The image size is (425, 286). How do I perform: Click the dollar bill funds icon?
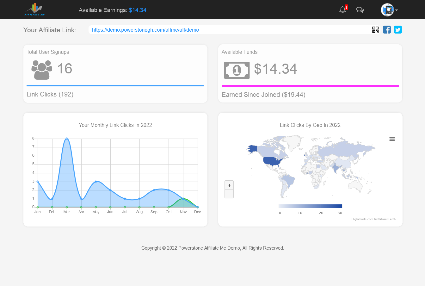point(237,70)
